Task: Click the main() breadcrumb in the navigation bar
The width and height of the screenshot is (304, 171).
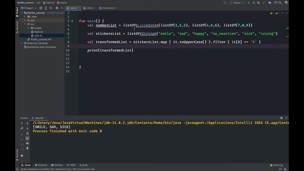Action: pyautogui.click(x=62, y=3)
